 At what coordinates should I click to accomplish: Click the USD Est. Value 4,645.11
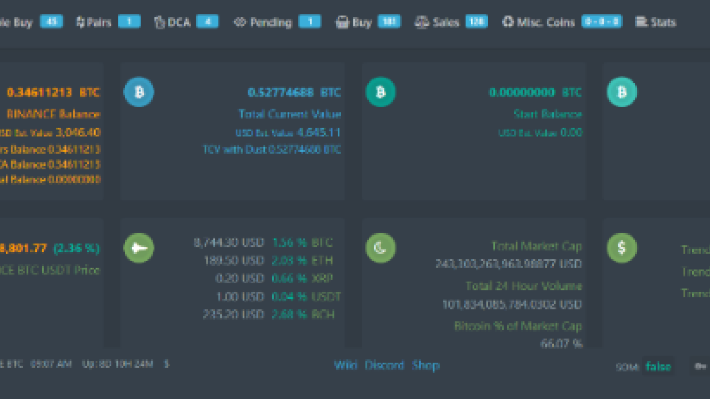[x=288, y=132]
